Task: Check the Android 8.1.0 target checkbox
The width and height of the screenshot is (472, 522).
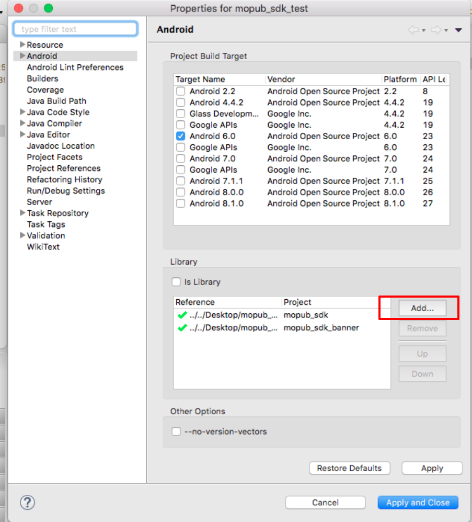Action: pos(181,203)
